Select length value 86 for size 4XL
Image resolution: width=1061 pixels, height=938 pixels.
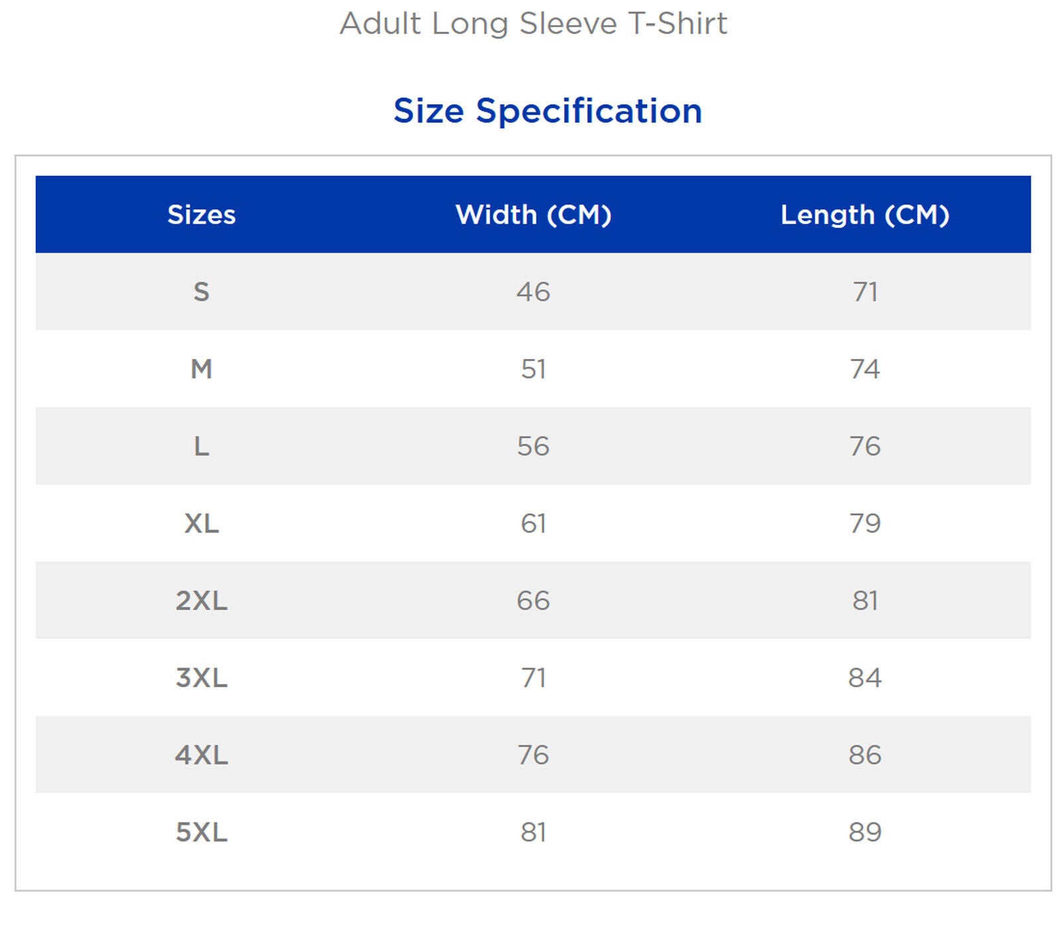coord(865,755)
